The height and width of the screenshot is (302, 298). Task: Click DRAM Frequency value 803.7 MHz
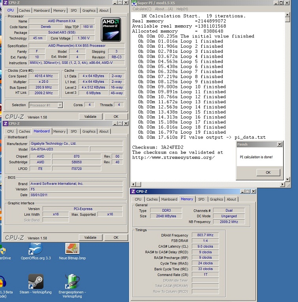pyautogui.click(x=205, y=235)
